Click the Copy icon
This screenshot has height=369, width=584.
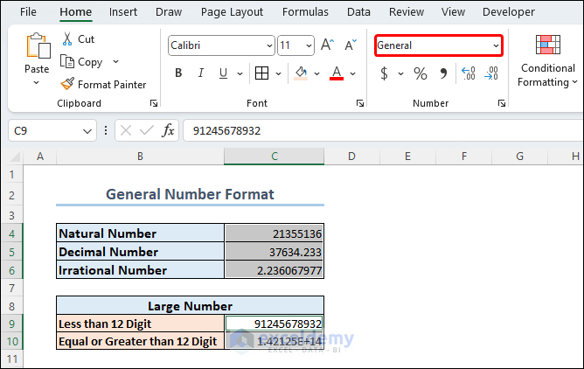tap(67, 61)
